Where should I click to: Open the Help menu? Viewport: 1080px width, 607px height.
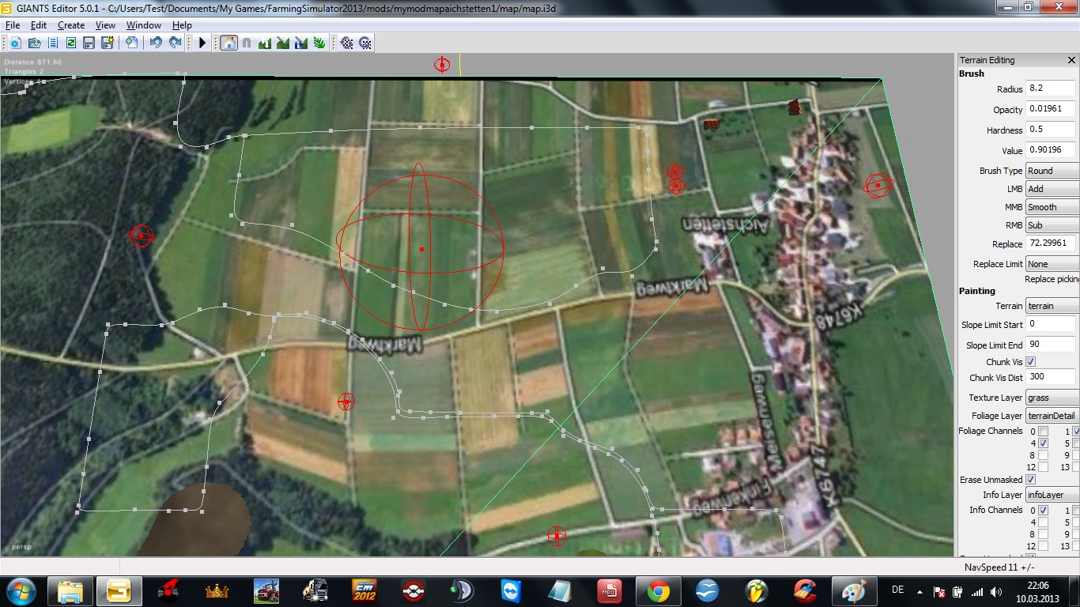pyautogui.click(x=182, y=25)
